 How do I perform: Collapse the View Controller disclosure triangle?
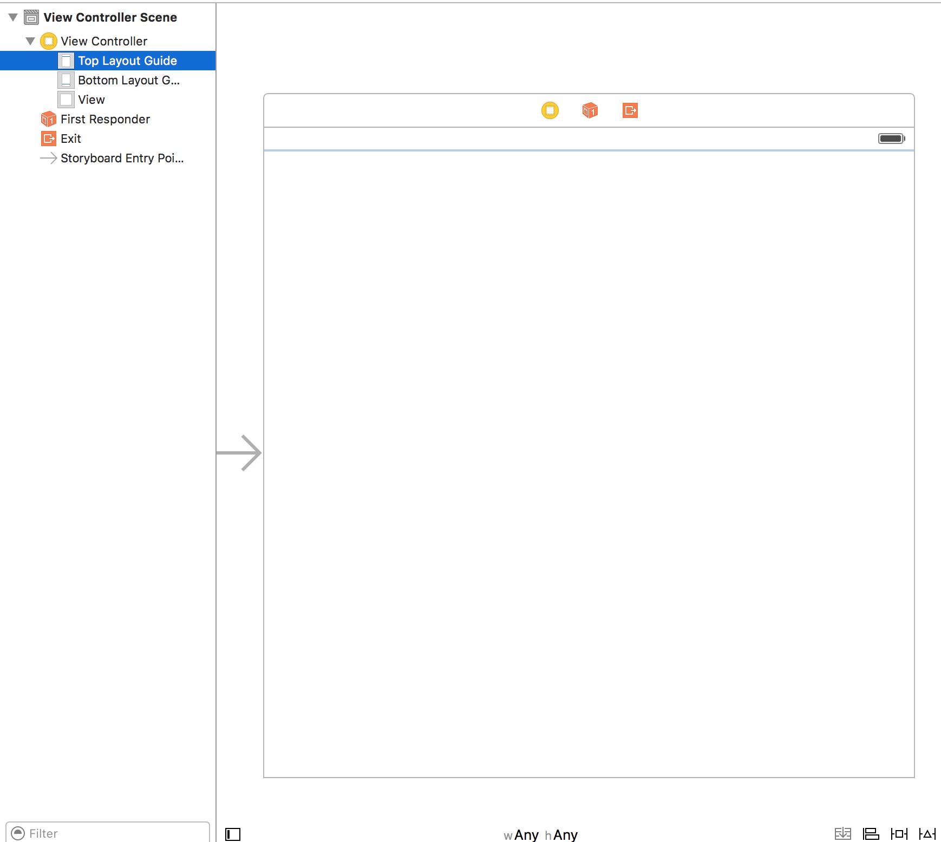tap(30, 41)
